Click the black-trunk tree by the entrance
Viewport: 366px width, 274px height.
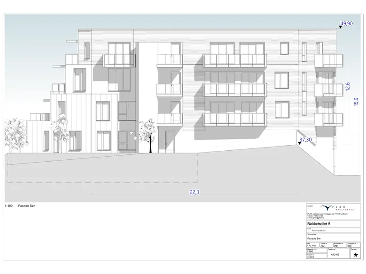click(147, 136)
